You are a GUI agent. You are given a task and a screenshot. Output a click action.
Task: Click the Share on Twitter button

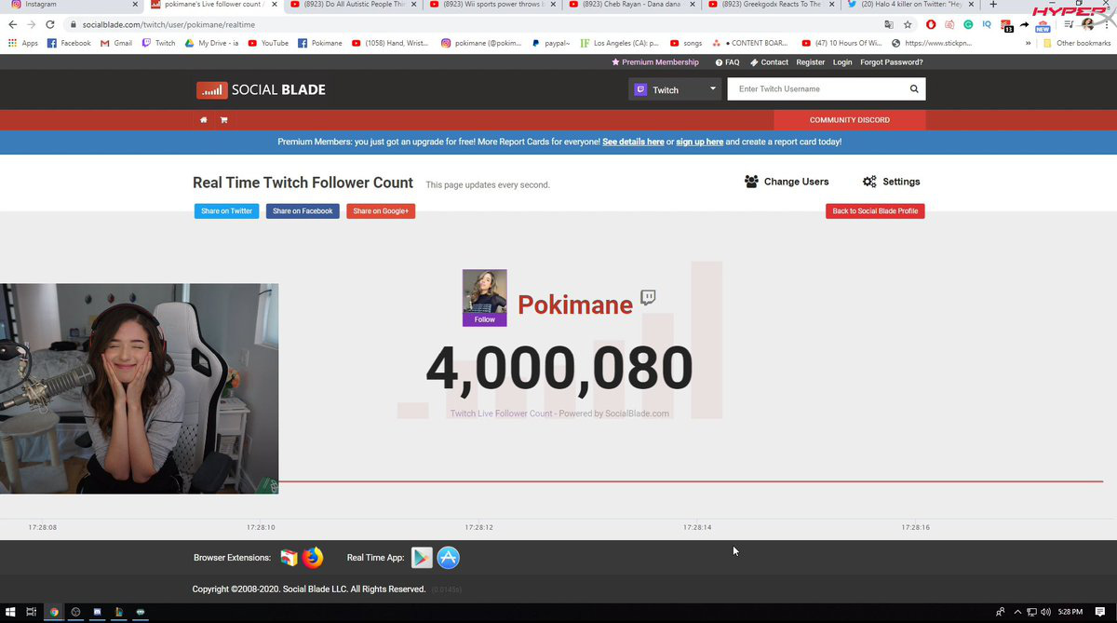pos(227,211)
